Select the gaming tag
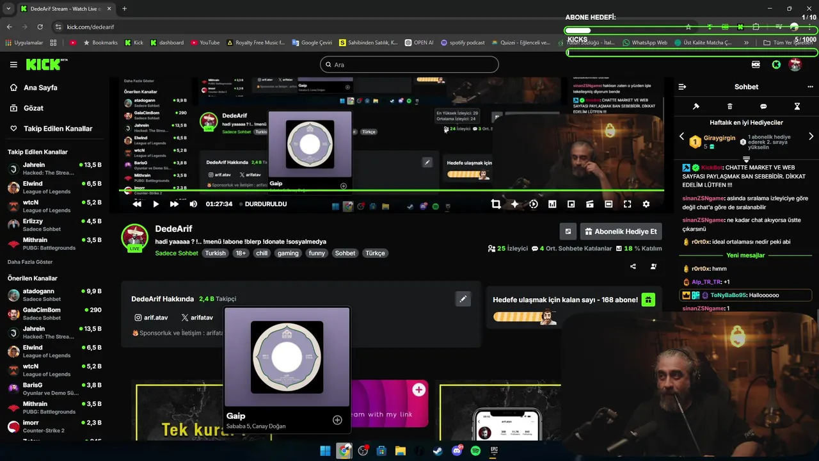819x461 pixels. pos(288,253)
